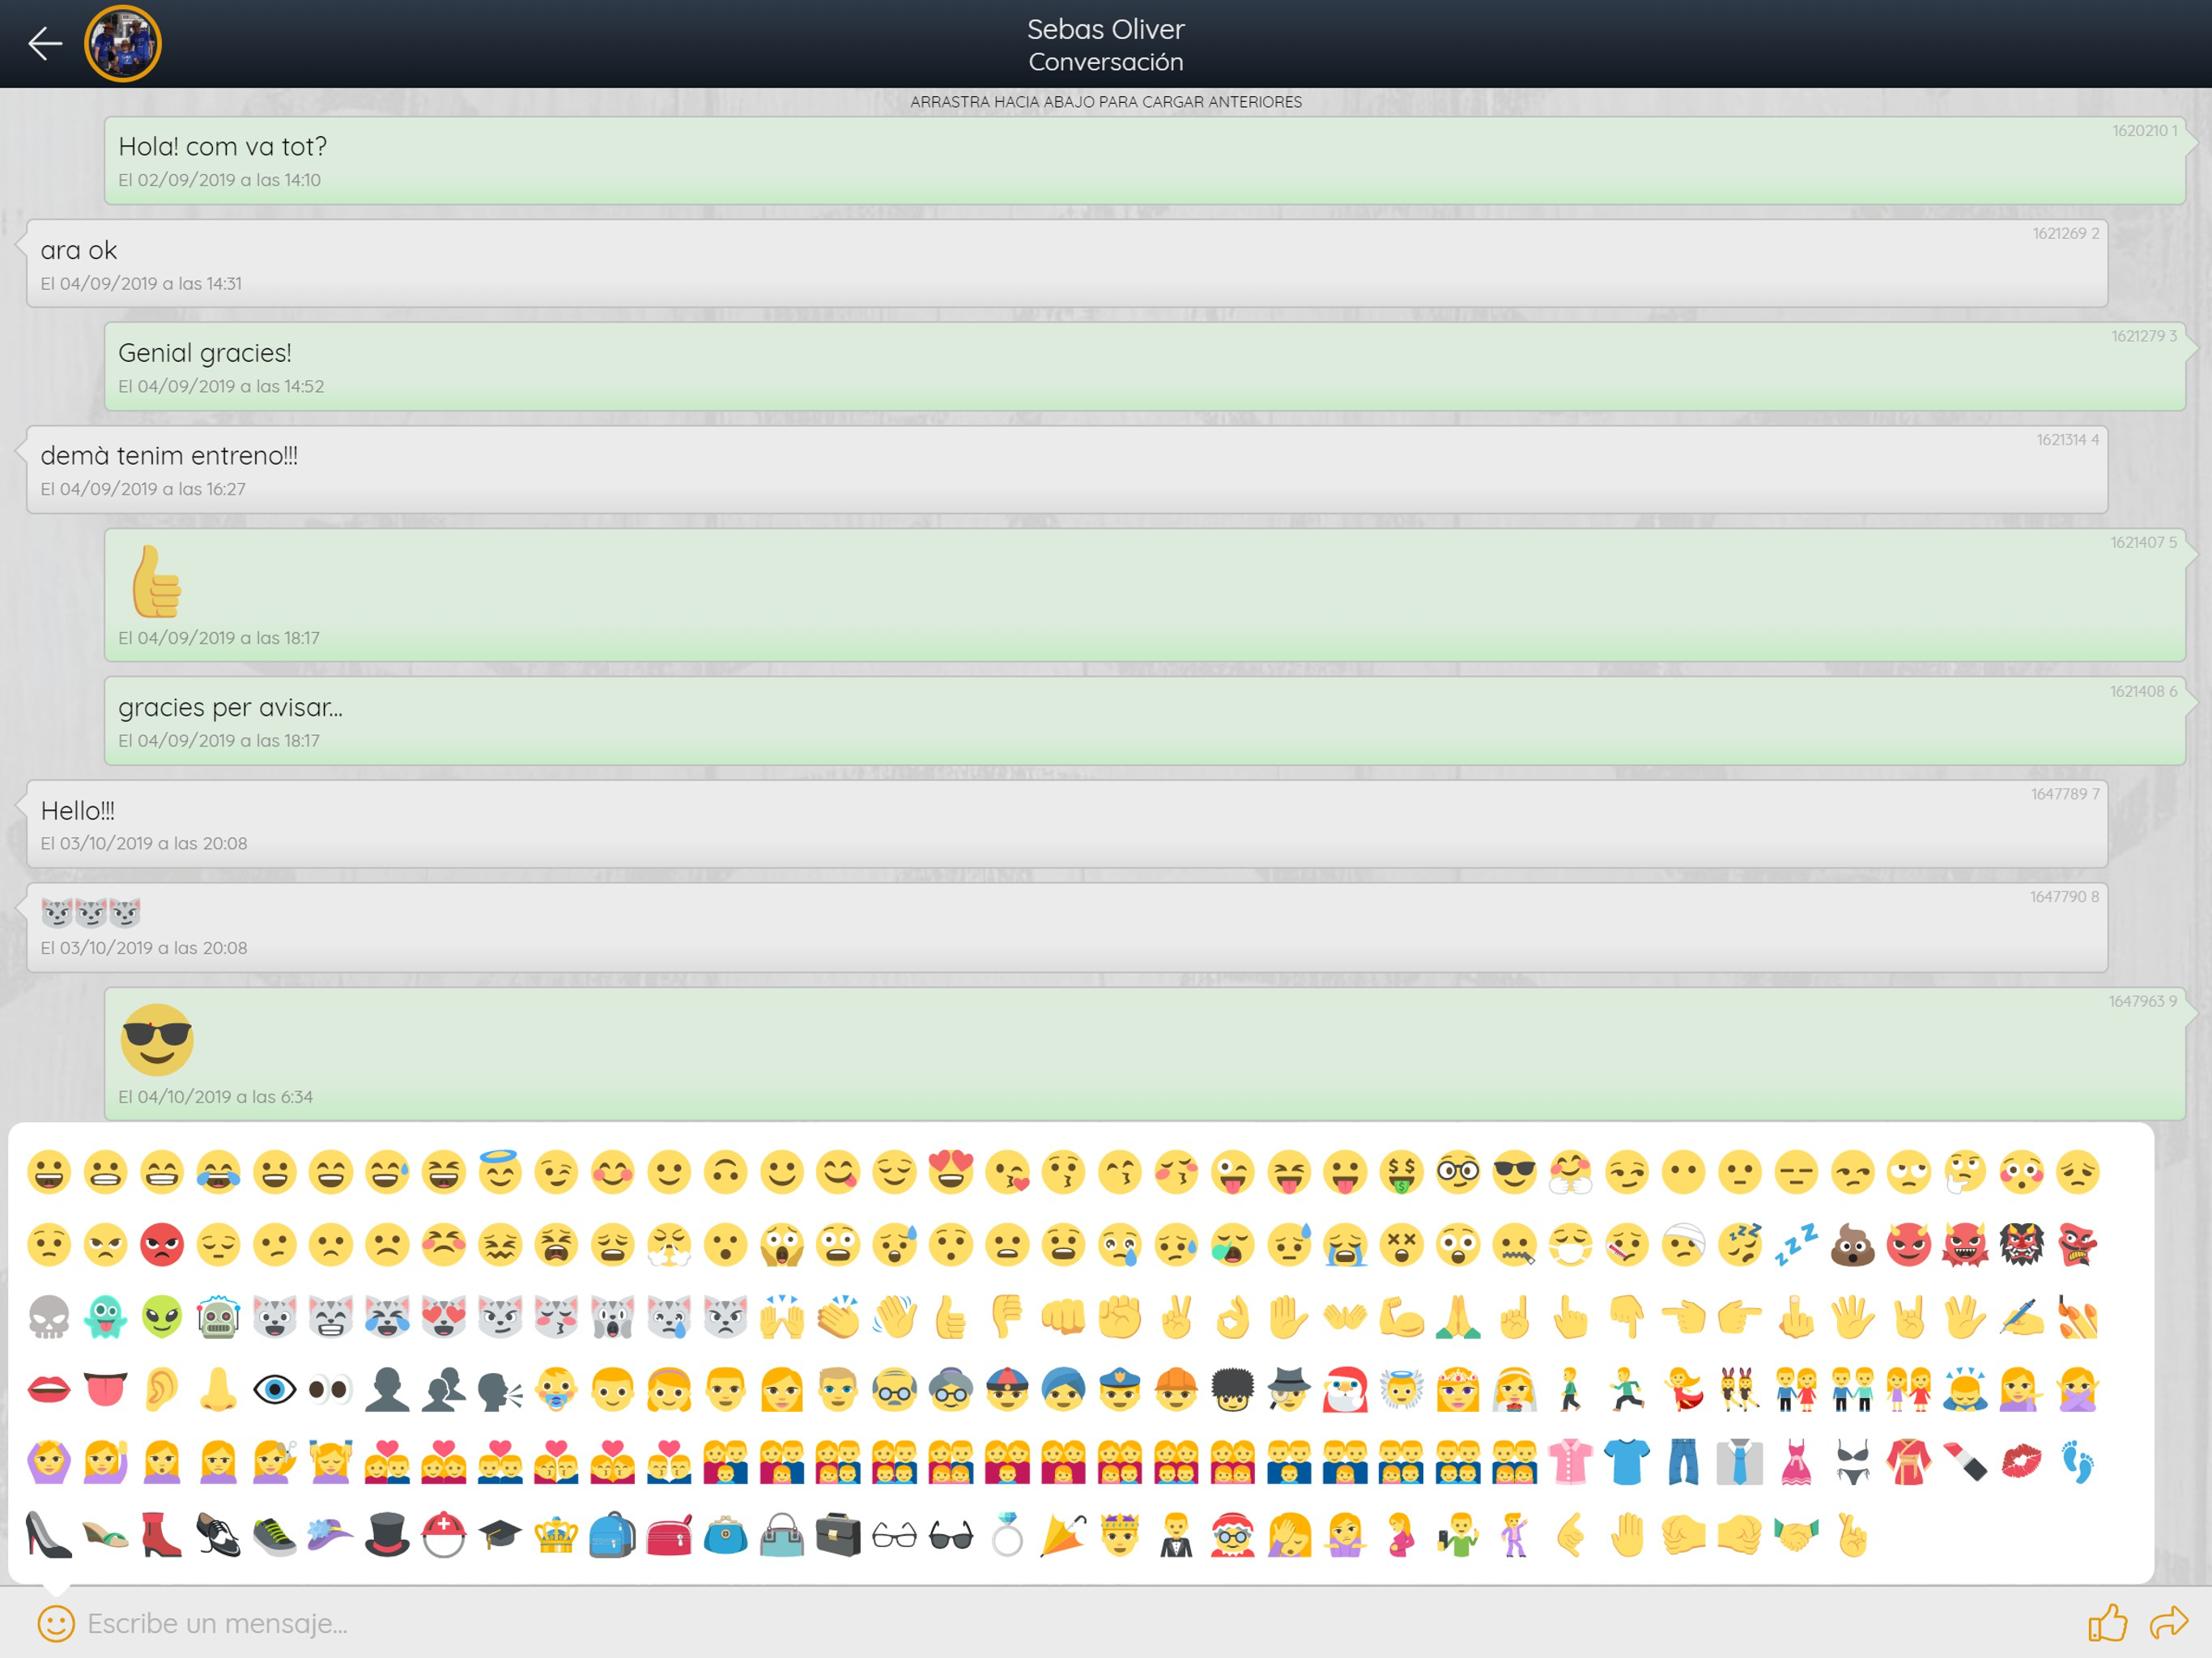Pick the folded hands prayer emoji

pos(1457,1318)
